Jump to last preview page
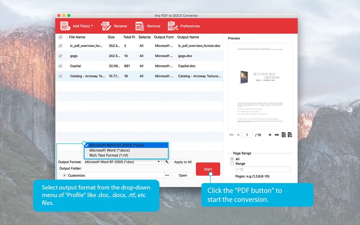Screen dimensions: 360x225 coord(277,135)
